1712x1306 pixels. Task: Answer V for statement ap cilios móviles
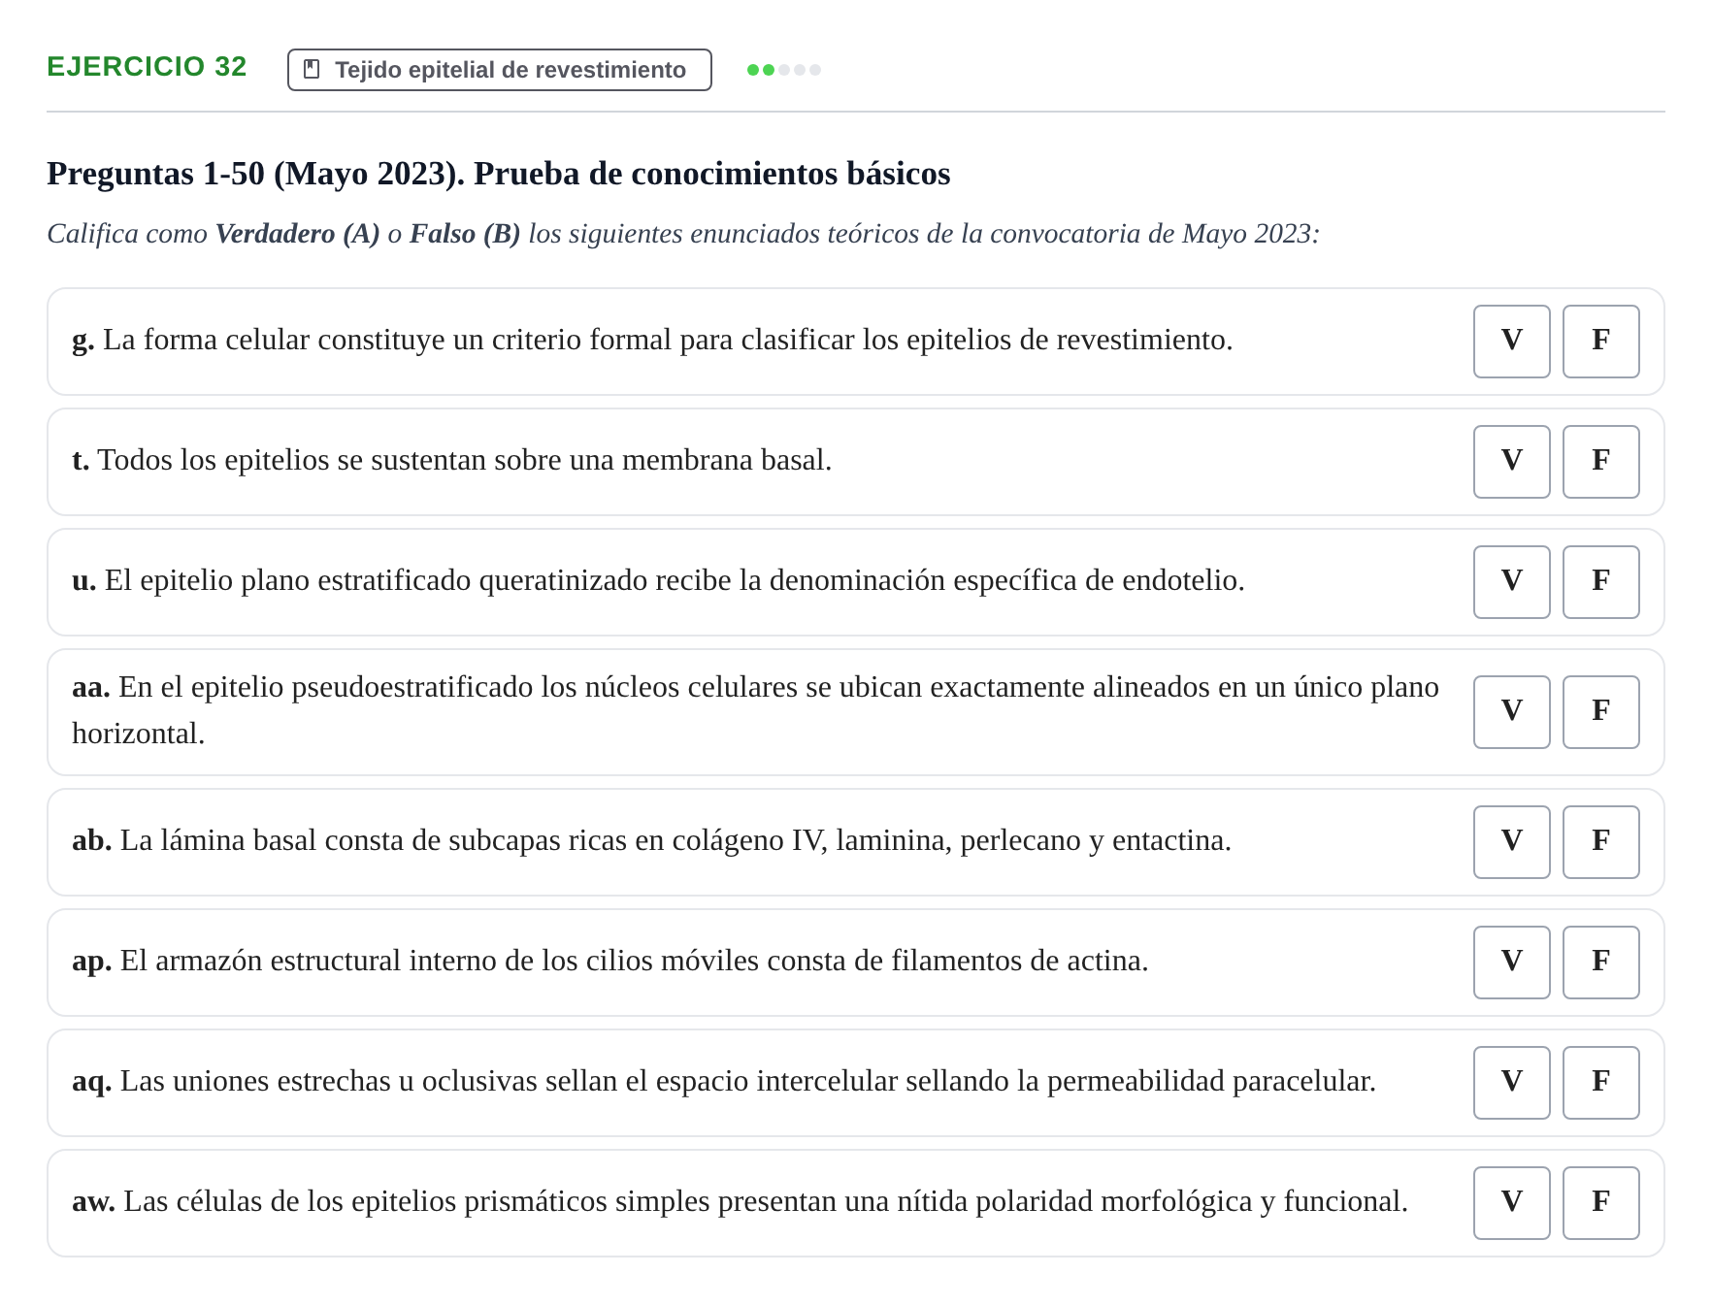[1511, 963]
